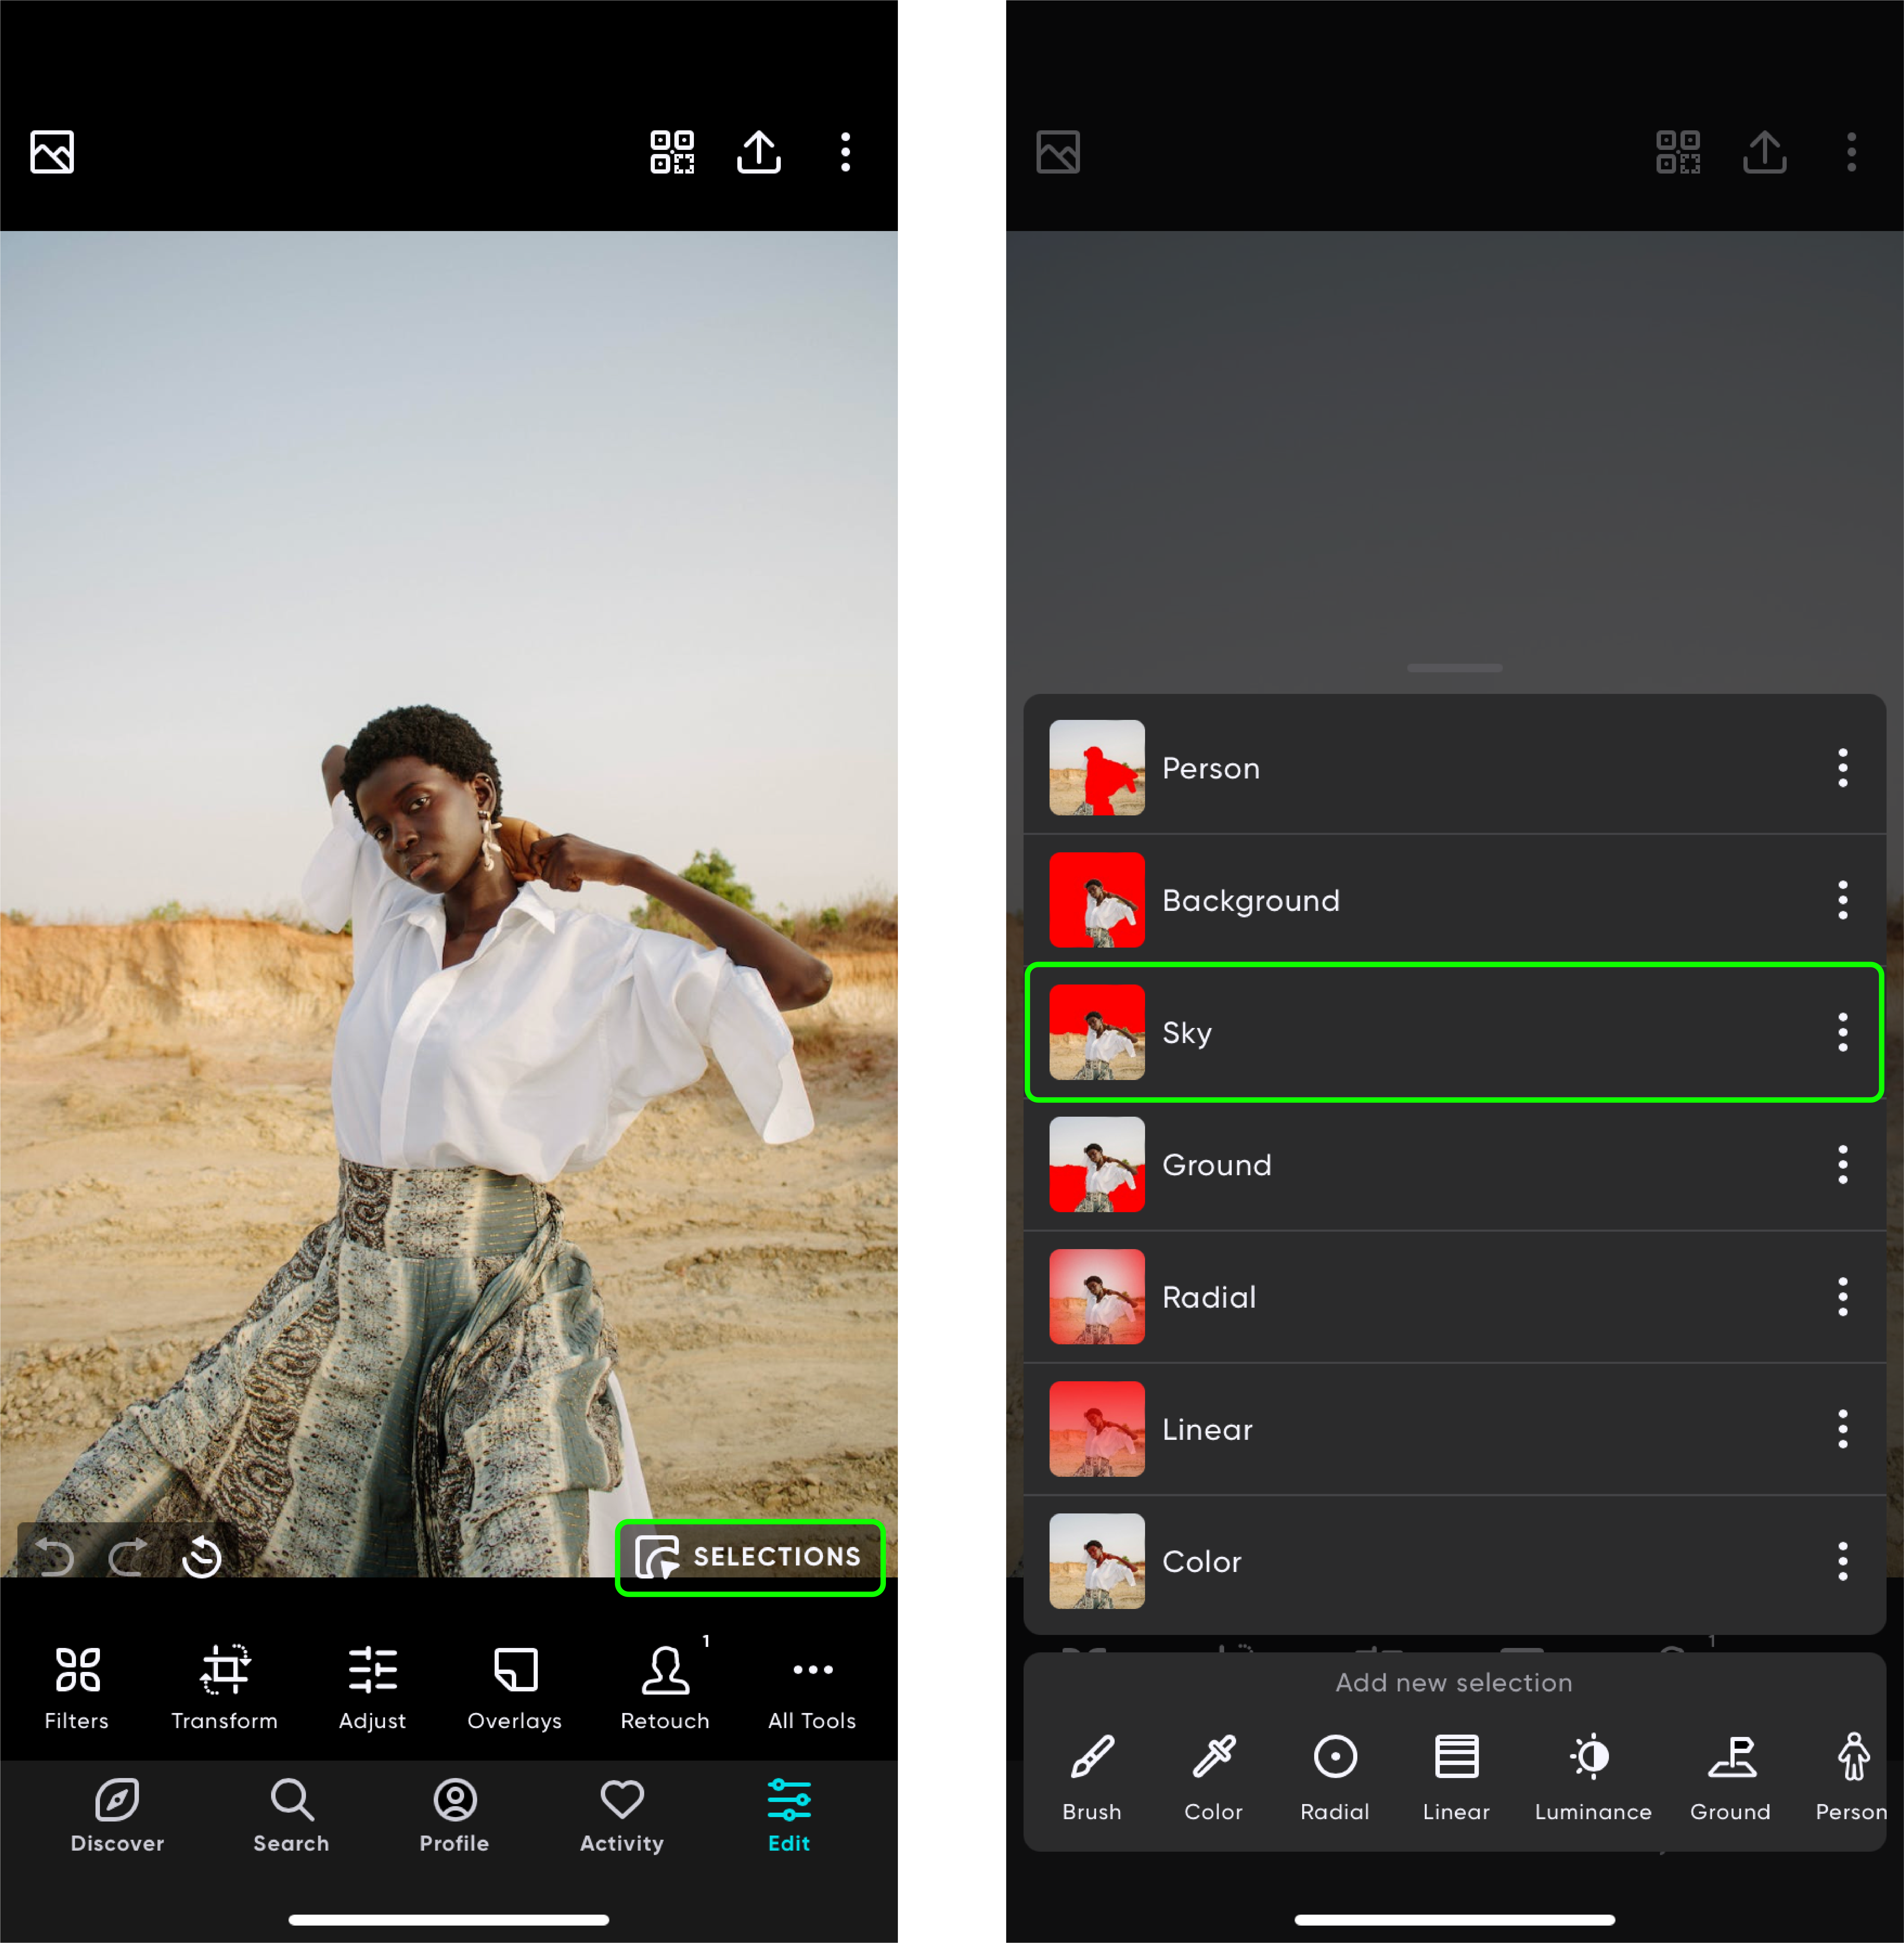
Task: Select the Person selection row
Action: [1454, 768]
